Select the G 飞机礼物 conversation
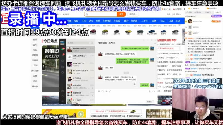The height and width of the screenshot is (125, 223). click(x=81, y=79)
